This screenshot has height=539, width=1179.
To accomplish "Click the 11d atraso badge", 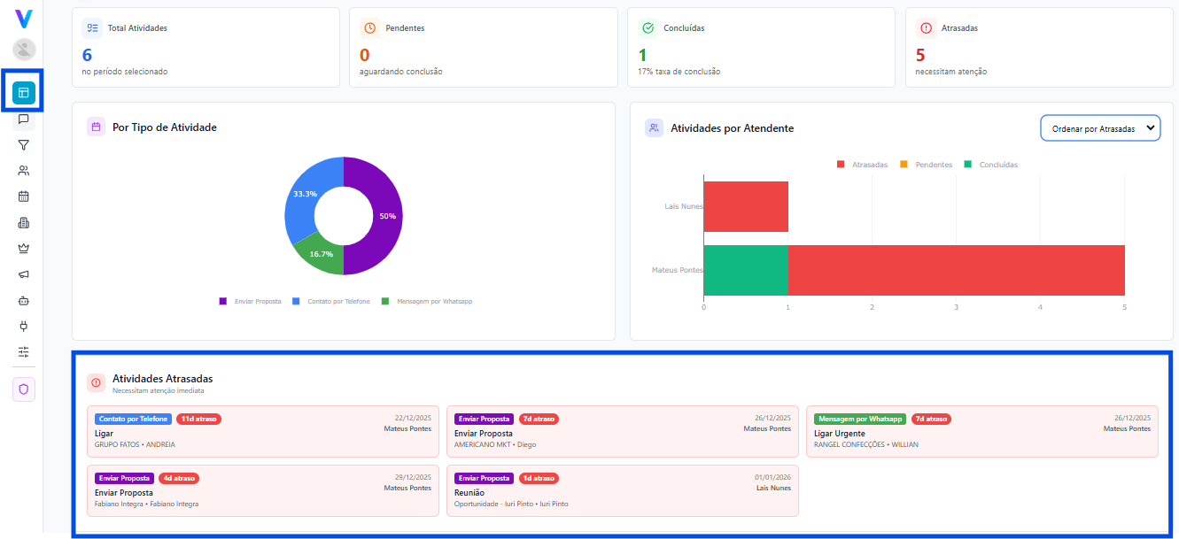I will coord(198,419).
